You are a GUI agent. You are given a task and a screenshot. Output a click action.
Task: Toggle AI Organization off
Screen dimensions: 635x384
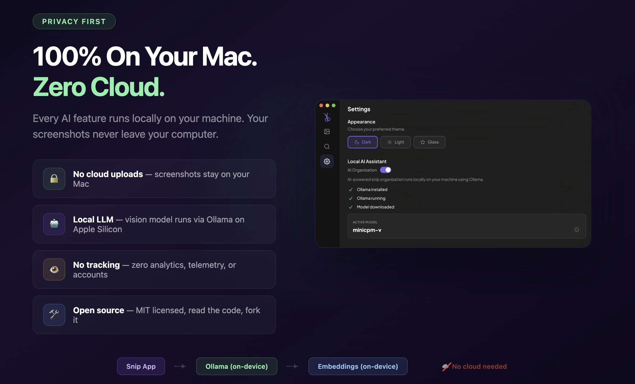click(386, 170)
